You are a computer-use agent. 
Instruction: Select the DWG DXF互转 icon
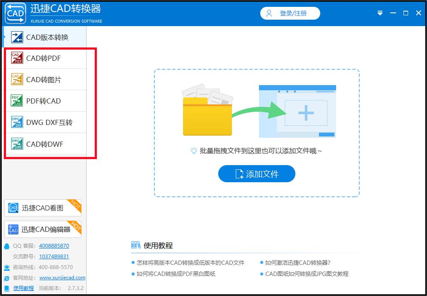[17, 122]
